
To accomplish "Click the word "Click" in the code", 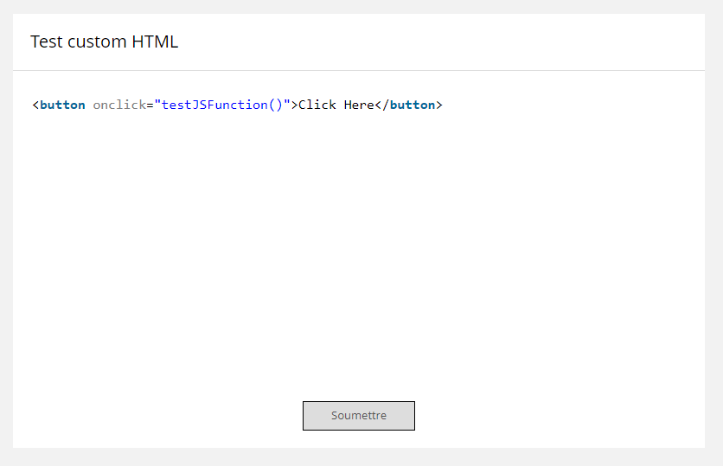I will [317, 105].
